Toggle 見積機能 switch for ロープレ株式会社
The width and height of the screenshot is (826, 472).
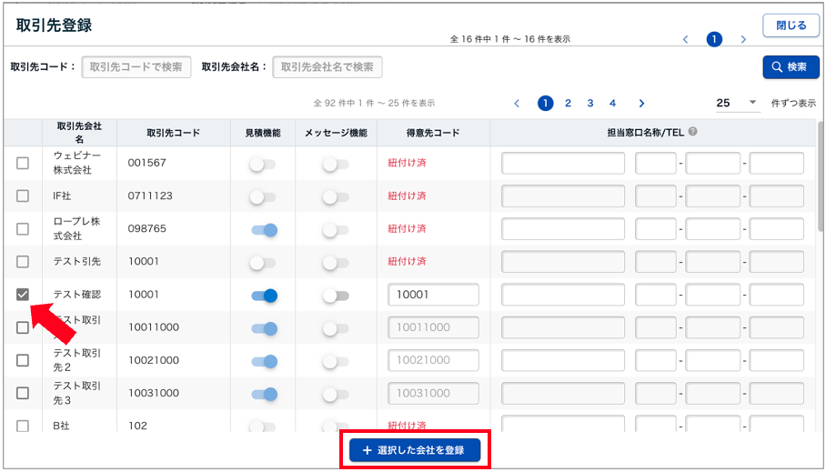(264, 230)
